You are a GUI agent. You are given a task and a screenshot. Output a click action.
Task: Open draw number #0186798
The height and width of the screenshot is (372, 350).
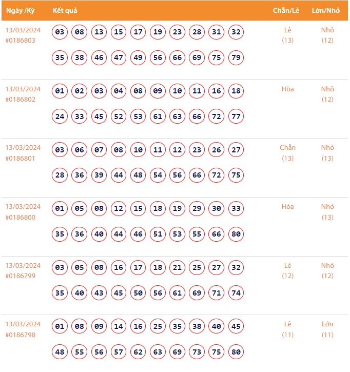[x=21, y=335]
